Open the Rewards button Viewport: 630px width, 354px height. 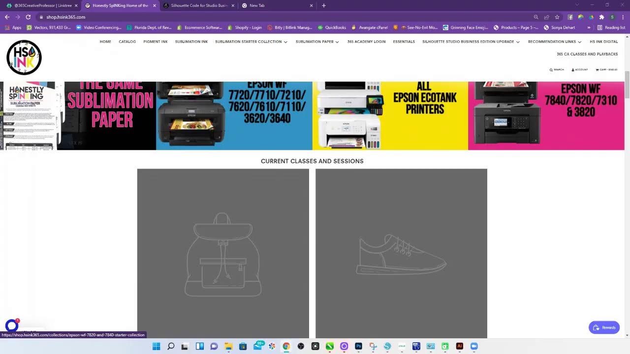pos(604,327)
